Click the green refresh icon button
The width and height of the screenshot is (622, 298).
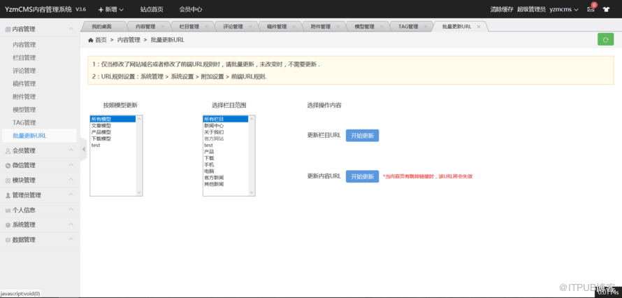click(x=605, y=39)
